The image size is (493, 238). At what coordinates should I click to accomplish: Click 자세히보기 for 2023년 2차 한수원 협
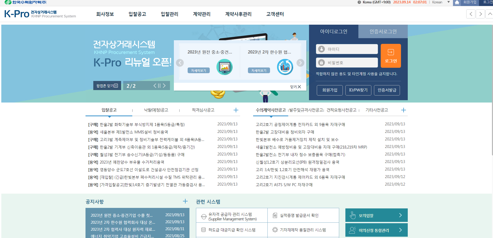pos(259,70)
